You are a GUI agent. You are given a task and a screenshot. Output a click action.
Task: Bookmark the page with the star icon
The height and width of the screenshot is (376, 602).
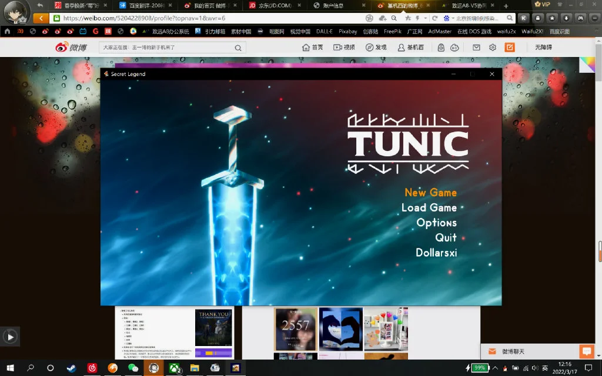[408, 18]
